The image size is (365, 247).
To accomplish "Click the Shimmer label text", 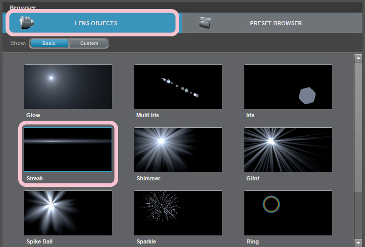I will pyautogui.click(x=148, y=178).
